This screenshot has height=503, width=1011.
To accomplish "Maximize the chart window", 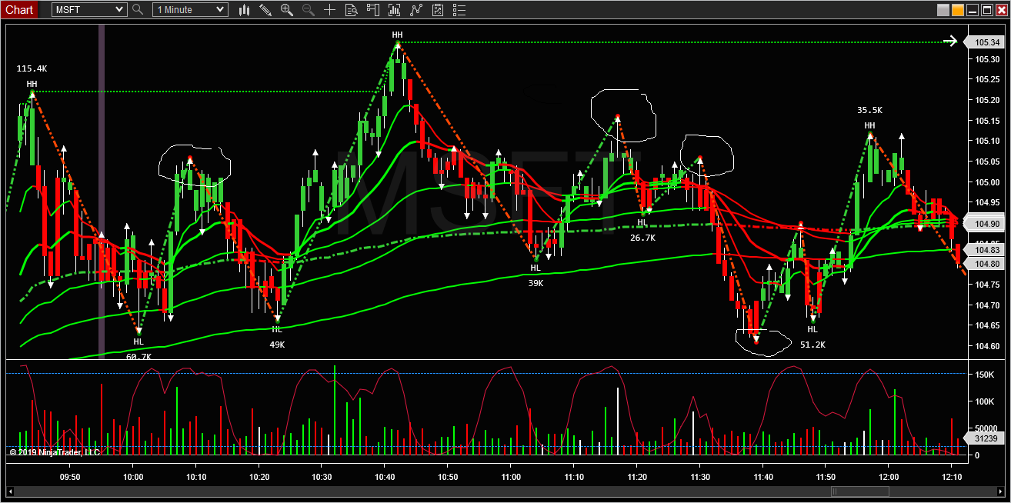I will tap(987, 10).
